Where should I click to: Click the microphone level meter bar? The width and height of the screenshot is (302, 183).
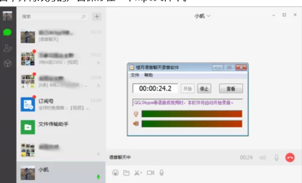tap(192, 114)
